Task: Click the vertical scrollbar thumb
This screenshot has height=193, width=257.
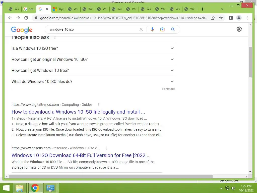Action: click(x=250, y=62)
